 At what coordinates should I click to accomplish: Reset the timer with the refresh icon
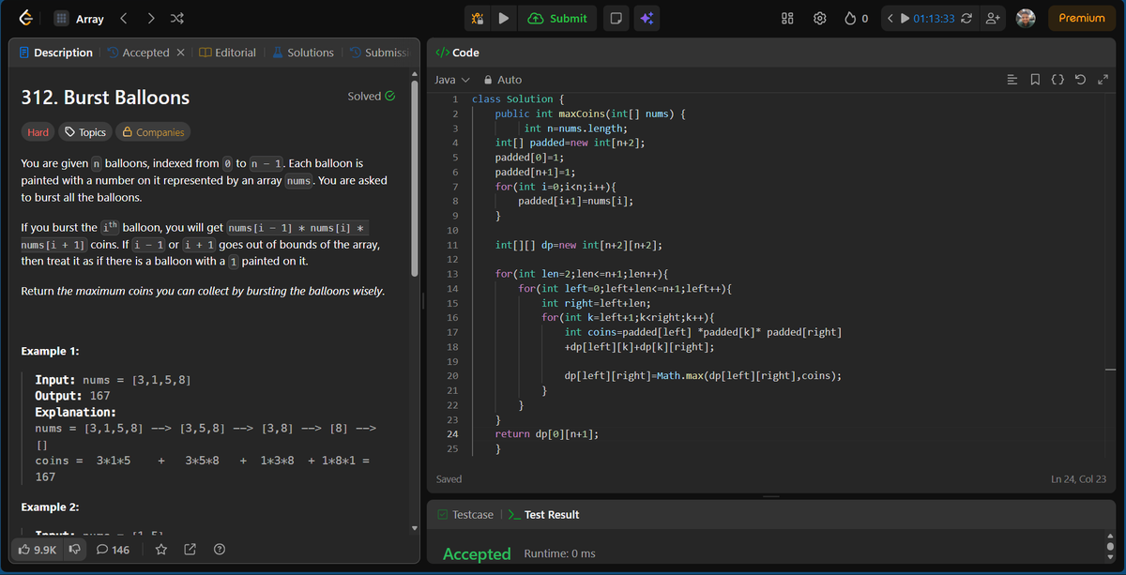967,18
